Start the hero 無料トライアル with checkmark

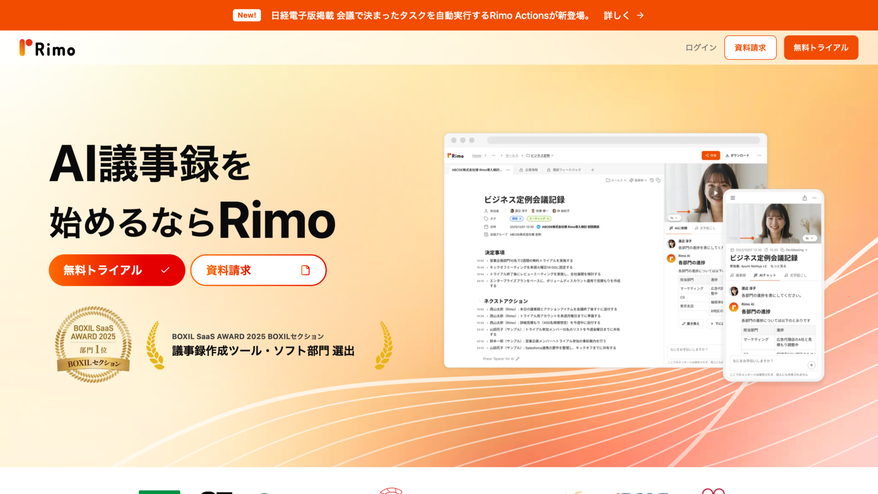click(117, 270)
